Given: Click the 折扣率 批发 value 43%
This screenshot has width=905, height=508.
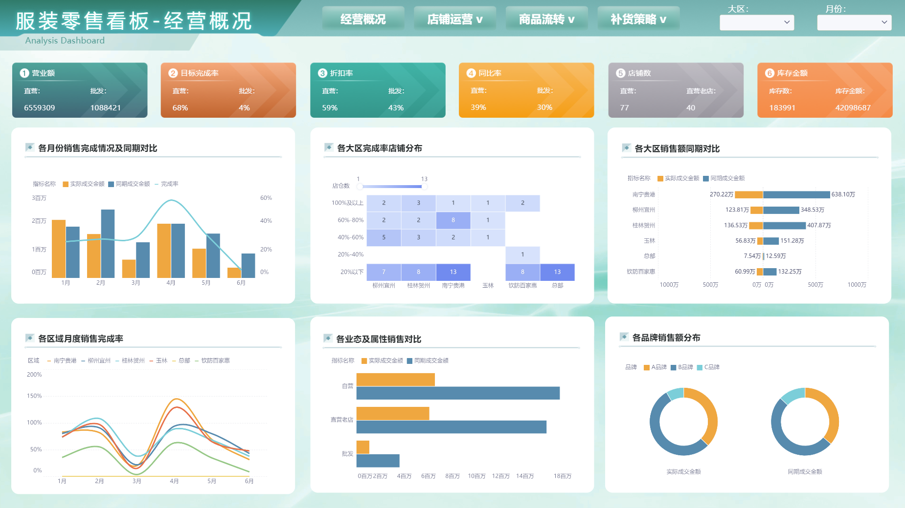Looking at the screenshot, I should pyautogui.click(x=396, y=107).
